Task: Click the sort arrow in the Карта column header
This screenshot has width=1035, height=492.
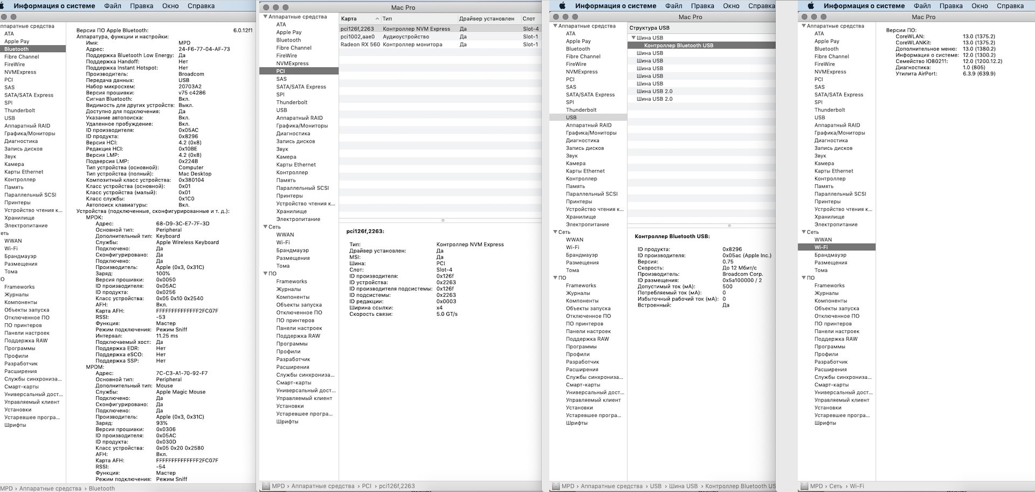Action: tap(377, 19)
